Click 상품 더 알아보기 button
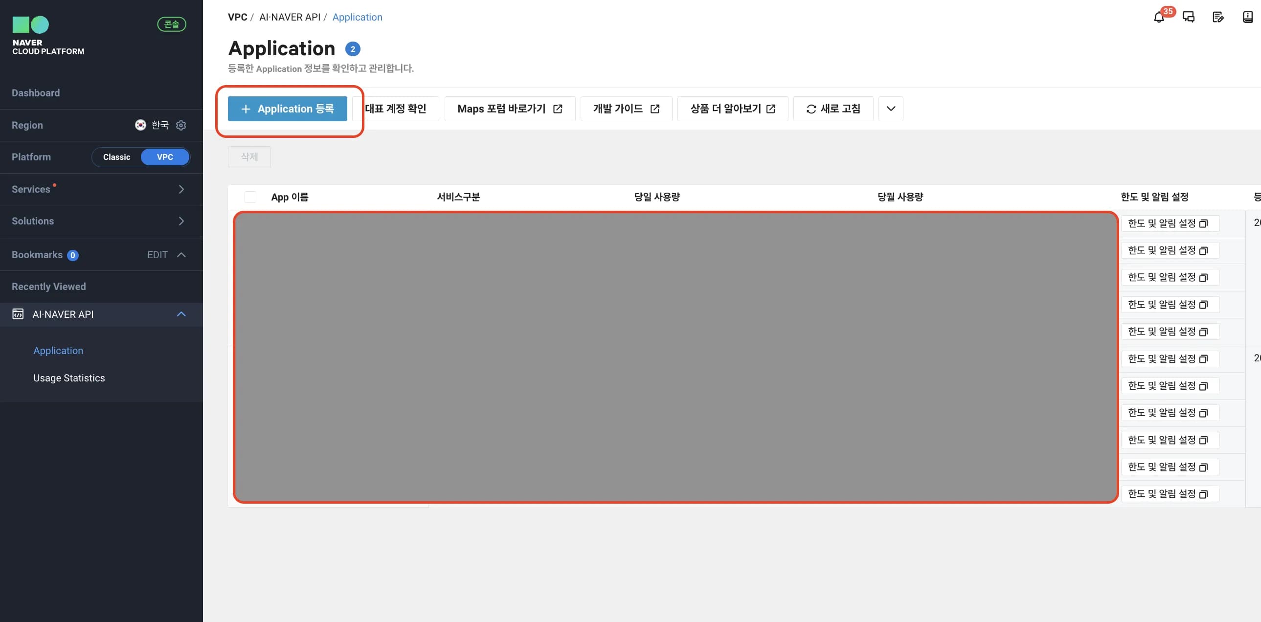 click(x=732, y=109)
